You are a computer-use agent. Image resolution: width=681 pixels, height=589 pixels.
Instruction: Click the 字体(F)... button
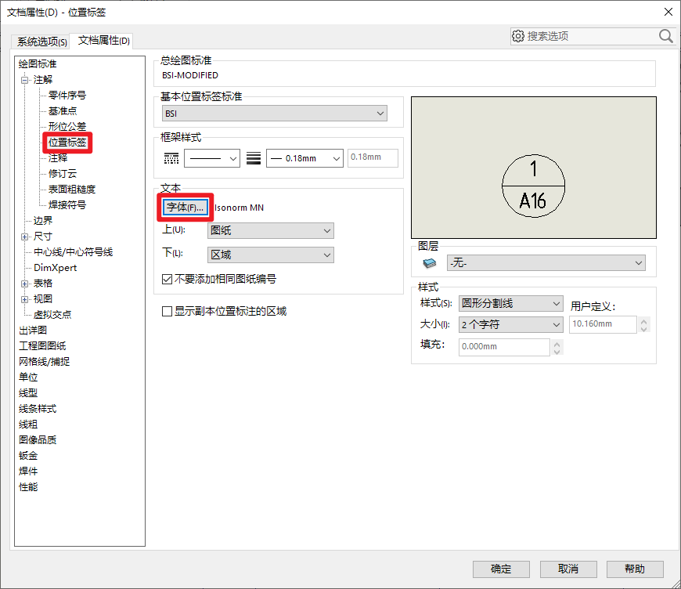tap(185, 208)
